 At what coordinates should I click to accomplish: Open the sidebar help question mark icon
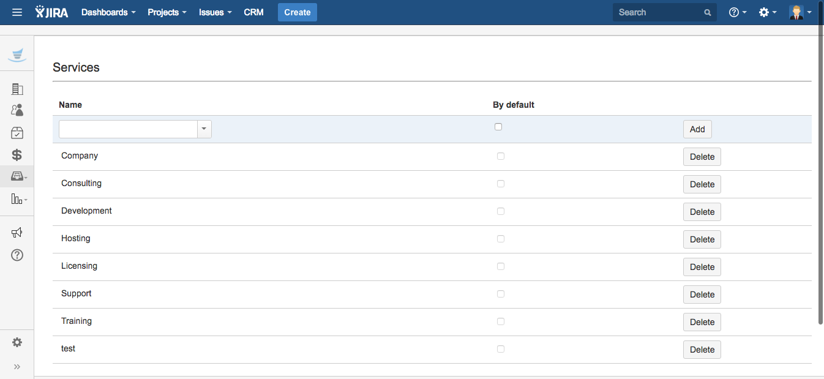pos(17,255)
